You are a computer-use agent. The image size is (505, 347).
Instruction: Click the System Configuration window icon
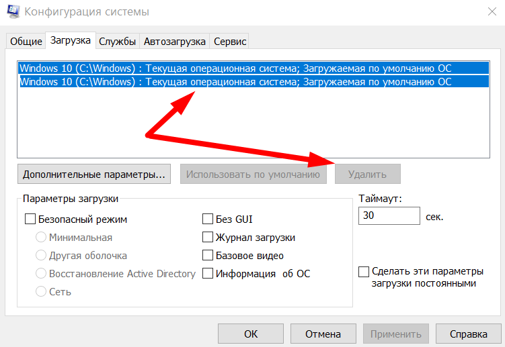pyautogui.click(x=13, y=11)
